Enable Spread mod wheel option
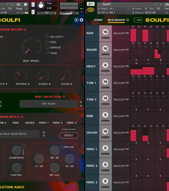 (x=47, y=47)
